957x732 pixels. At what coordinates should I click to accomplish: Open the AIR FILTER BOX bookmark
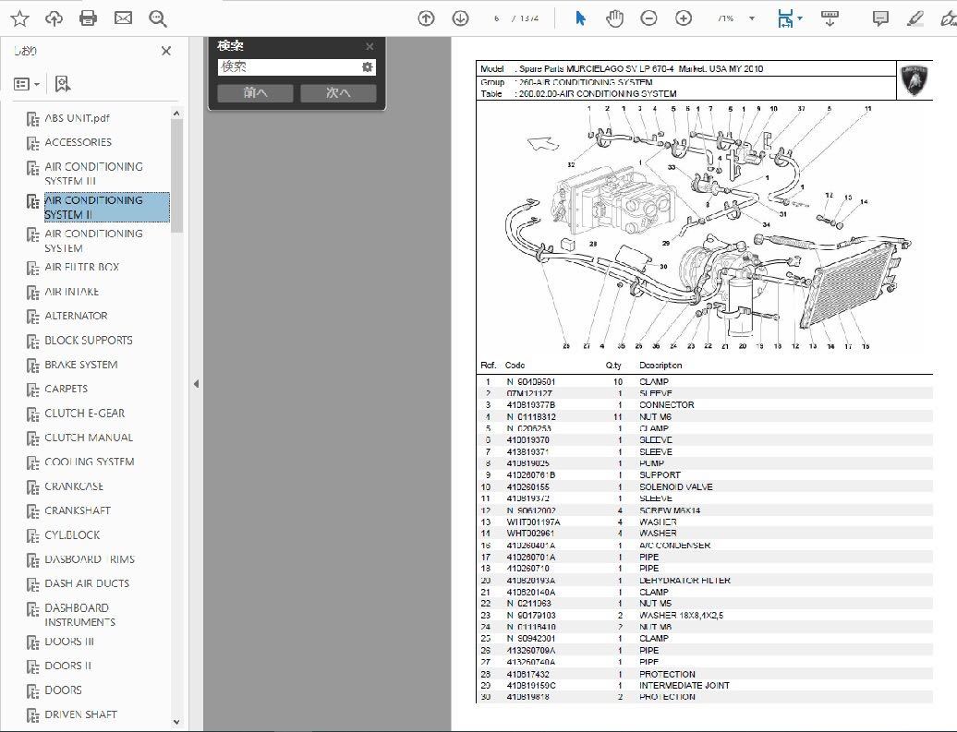(82, 267)
